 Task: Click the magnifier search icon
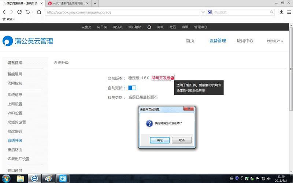[272, 12]
